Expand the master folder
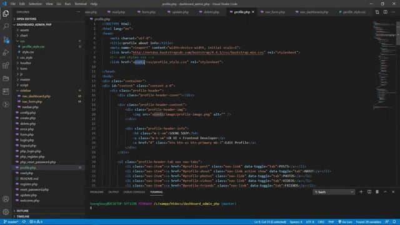This screenshot has width=400, height=225. (25, 79)
